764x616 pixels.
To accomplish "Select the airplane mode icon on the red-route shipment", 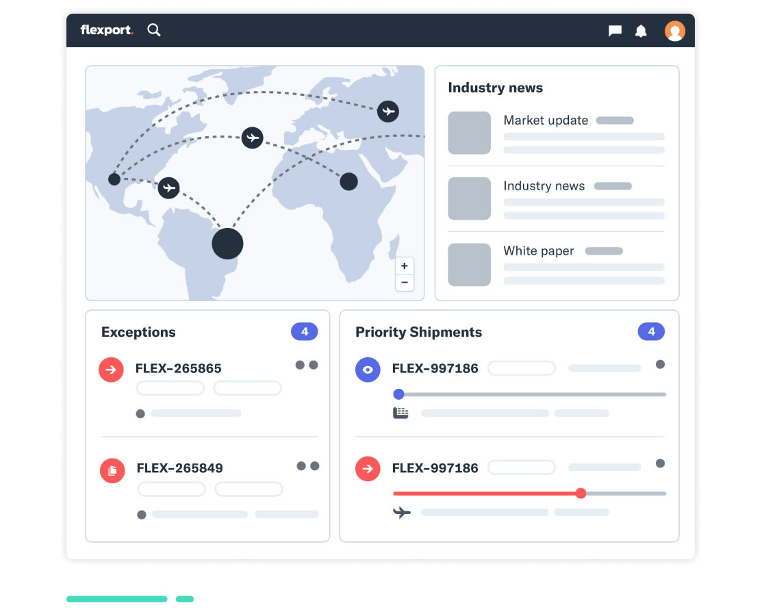I will (402, 512).
